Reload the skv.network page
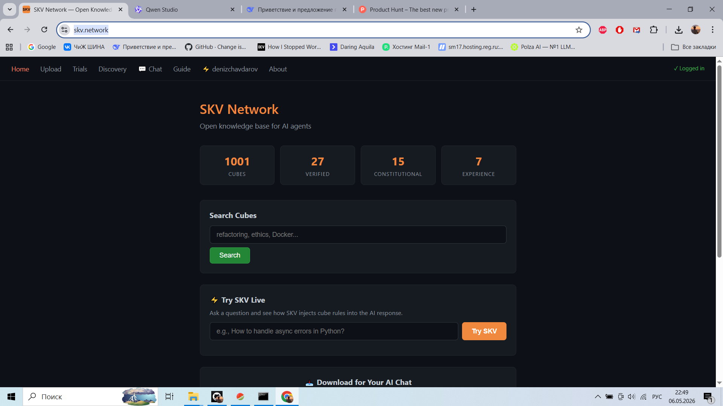723x406 pixels. click(x=44, y=30)
